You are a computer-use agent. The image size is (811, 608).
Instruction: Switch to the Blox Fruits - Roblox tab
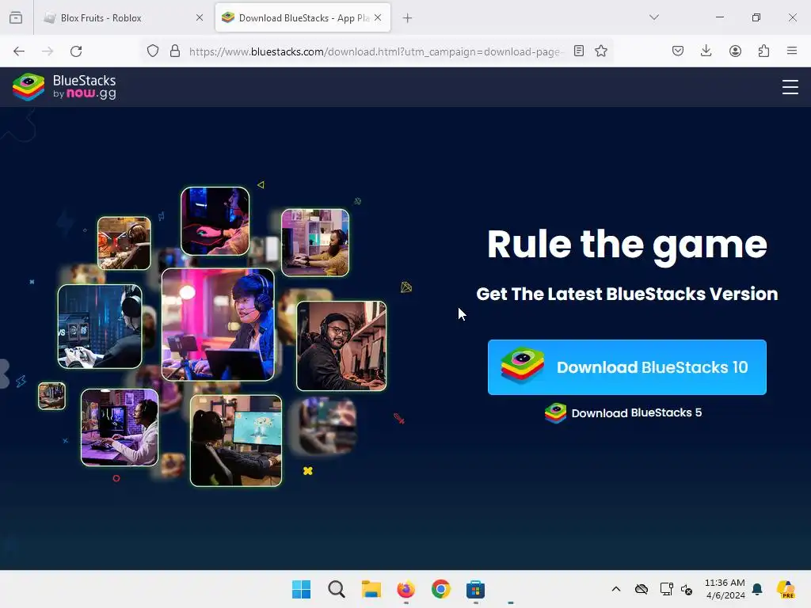coord(124,17)
